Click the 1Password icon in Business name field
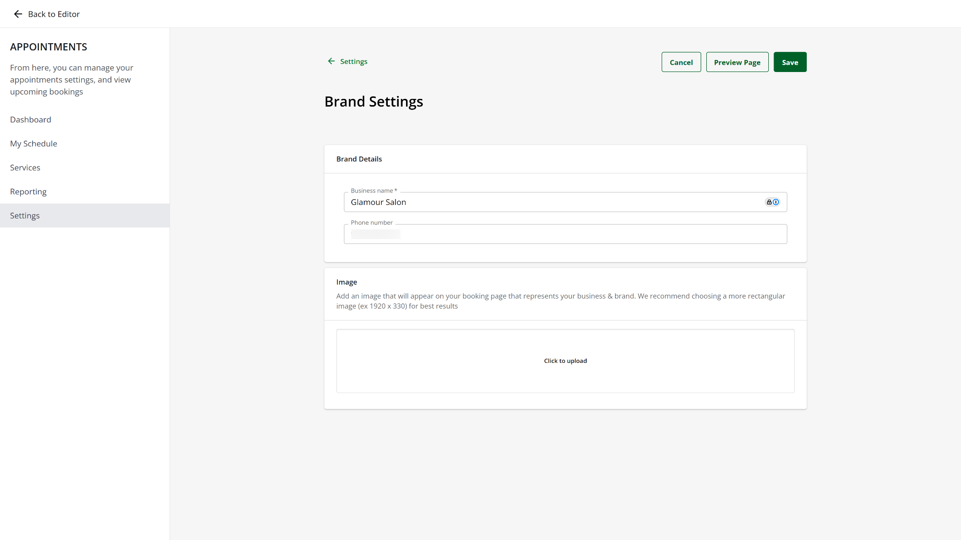Viewport: 961px width, 540px height. (776, 202)
